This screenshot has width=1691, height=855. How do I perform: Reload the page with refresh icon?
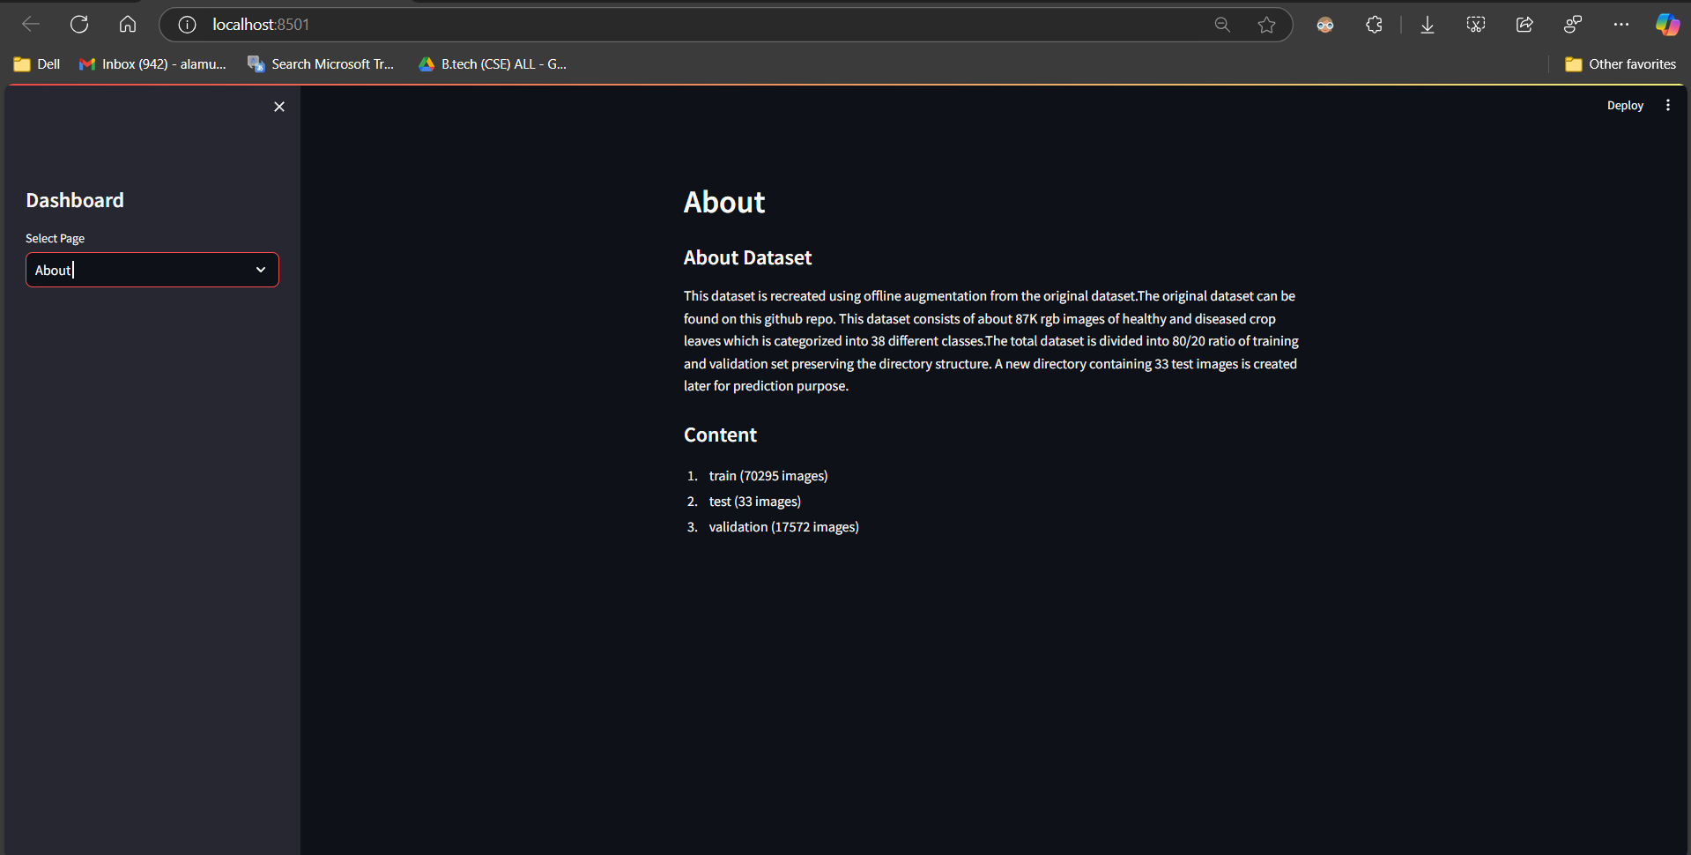tap(79, 25)
